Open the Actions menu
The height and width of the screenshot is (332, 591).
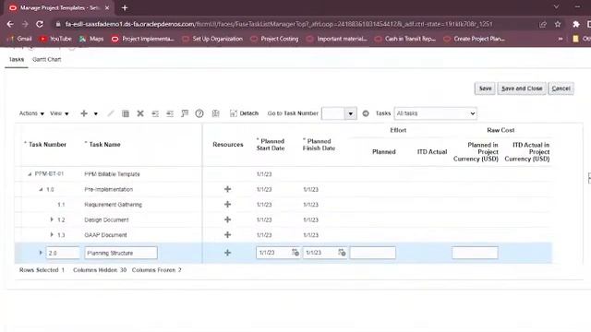(31, 113)
